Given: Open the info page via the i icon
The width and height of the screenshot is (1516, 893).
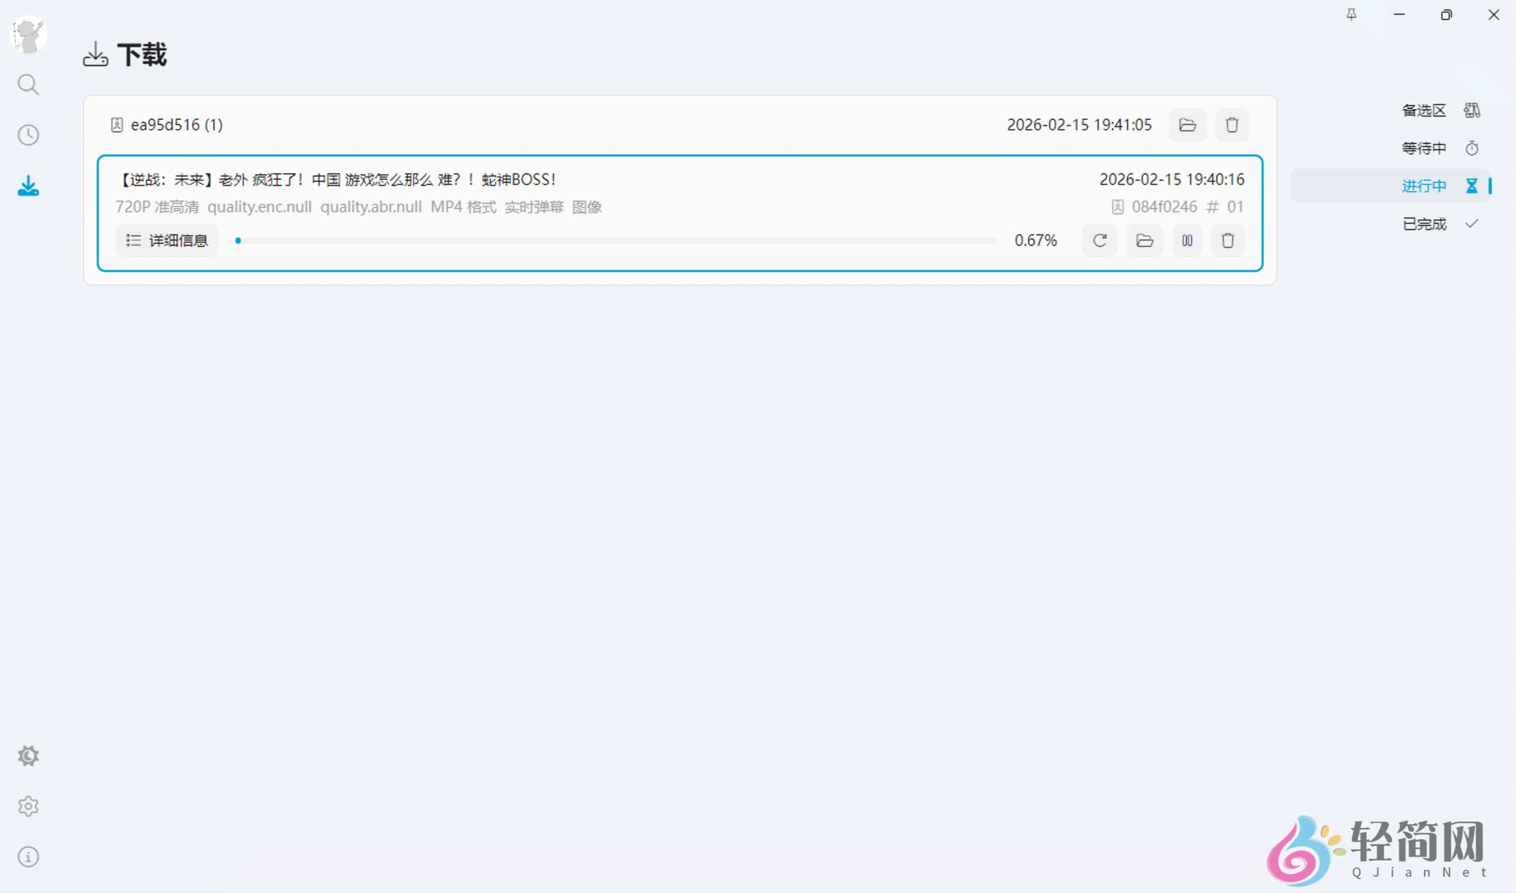Looking at the screenshot, I should tap(28, 856).
